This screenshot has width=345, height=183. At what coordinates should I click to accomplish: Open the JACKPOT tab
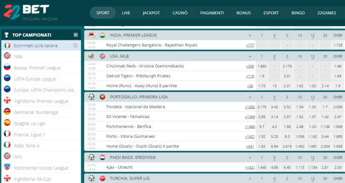point(151,13)
